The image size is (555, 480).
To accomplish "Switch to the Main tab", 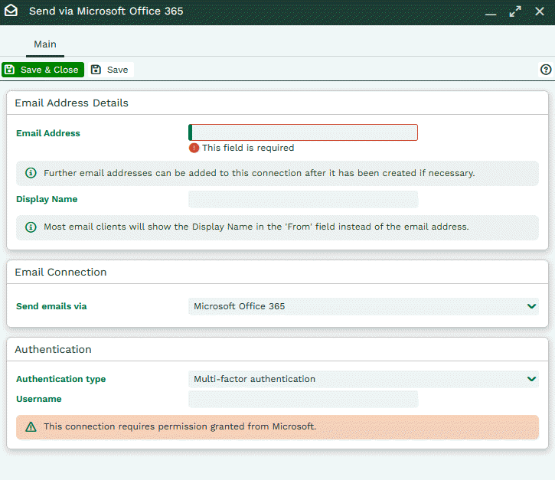I will [45, 44].
